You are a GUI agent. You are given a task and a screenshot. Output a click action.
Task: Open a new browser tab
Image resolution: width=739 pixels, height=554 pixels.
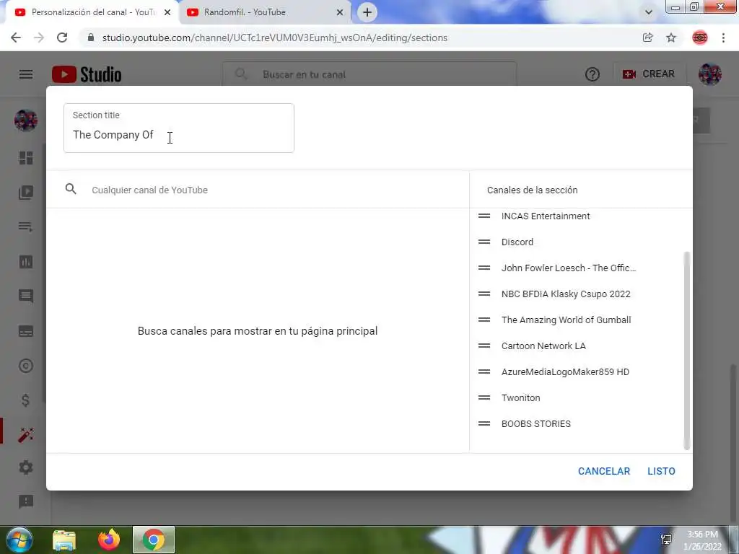[x=367, y=12]
